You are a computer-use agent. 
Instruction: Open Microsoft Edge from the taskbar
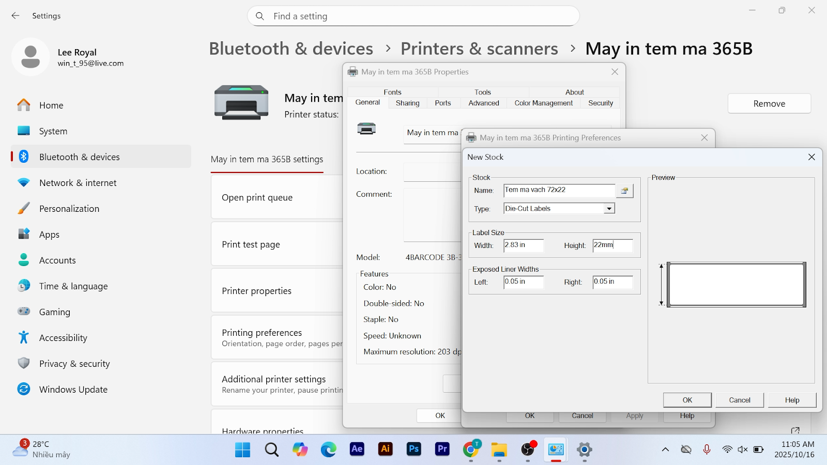(x=328, y=450)
